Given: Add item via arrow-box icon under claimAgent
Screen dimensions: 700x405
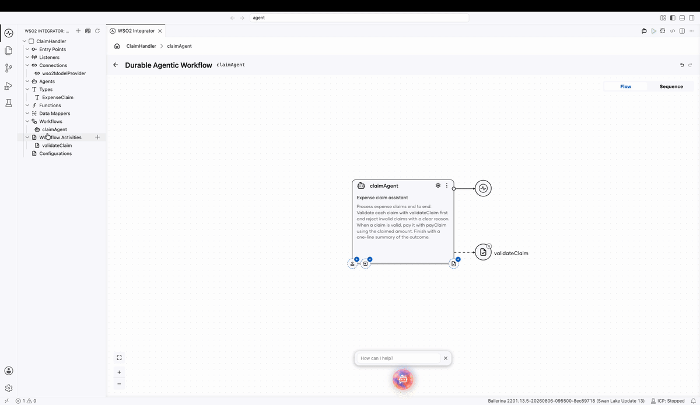Looking at the screenshot, I should [366, 264].
